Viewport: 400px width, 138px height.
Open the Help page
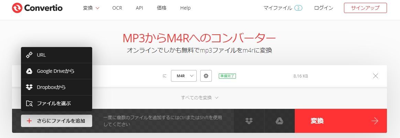coord(185,8)
